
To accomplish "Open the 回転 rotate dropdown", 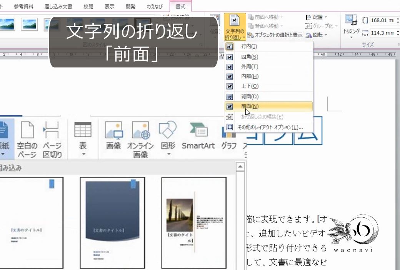I will 316,35.
